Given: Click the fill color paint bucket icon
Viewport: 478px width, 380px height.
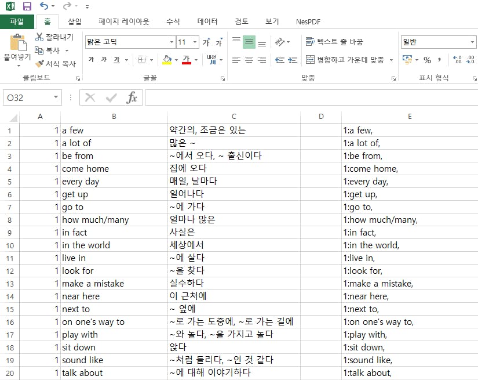Looking at the screenshot, I should point(167,60).
